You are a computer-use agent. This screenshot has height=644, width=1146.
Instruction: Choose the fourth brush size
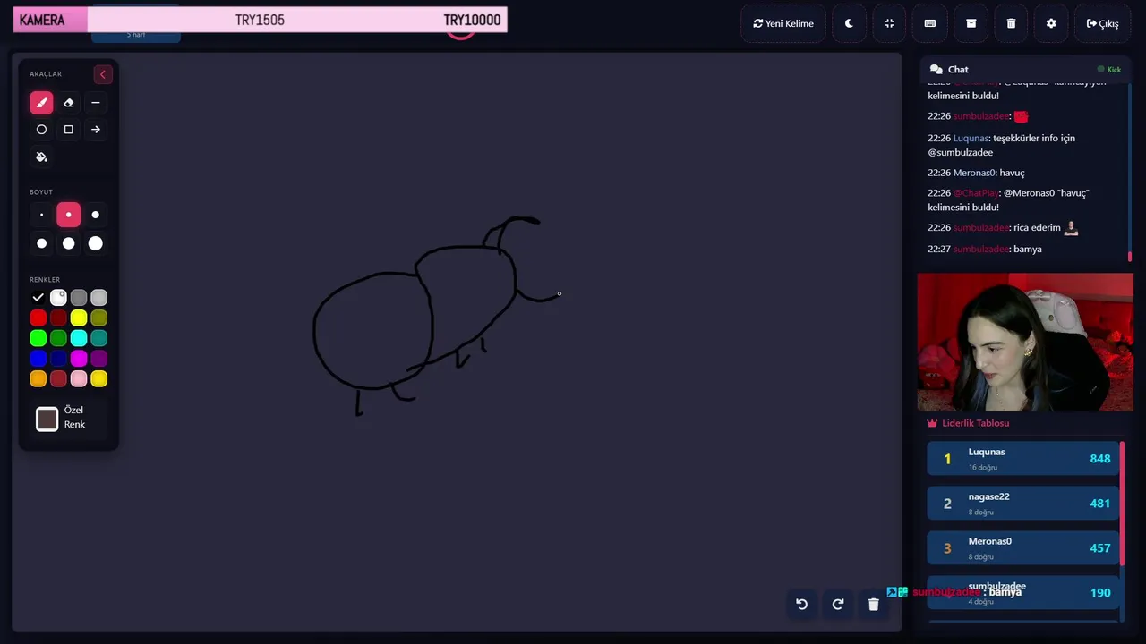41,243
